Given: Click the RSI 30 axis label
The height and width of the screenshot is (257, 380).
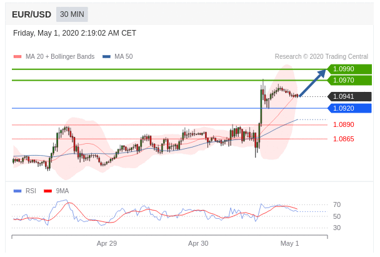Looking at the screenshot, I should click(x=337, y=228).
